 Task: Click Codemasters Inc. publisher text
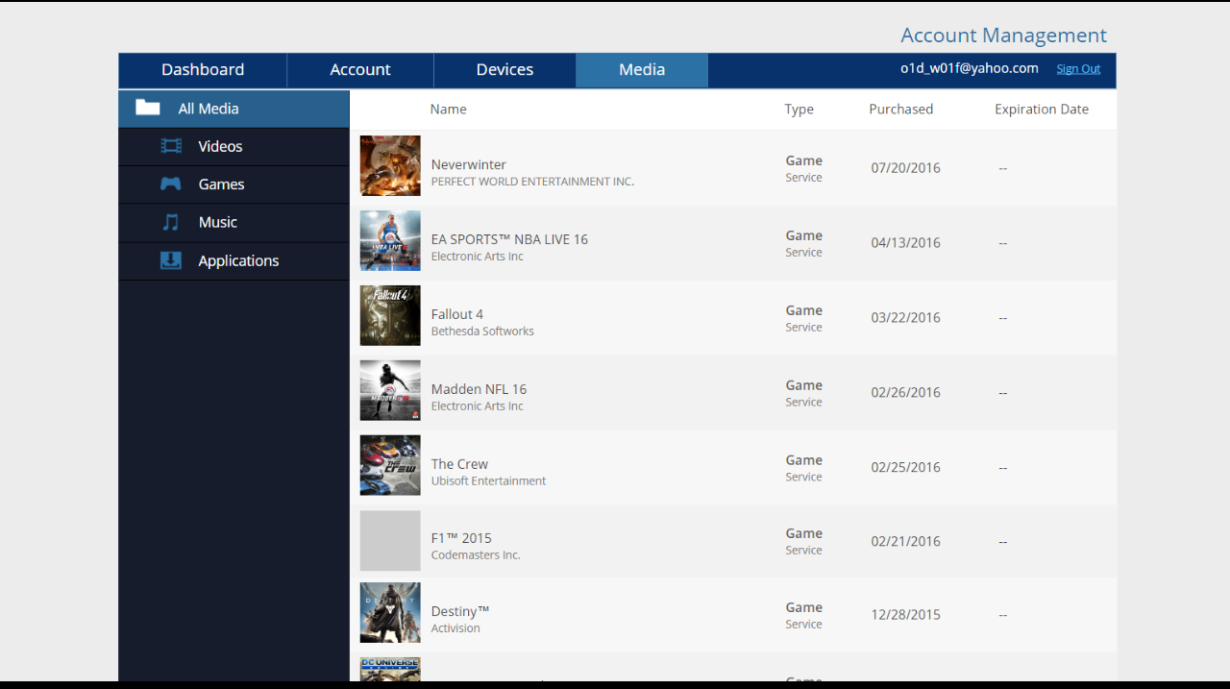click(x=476, y=555)
